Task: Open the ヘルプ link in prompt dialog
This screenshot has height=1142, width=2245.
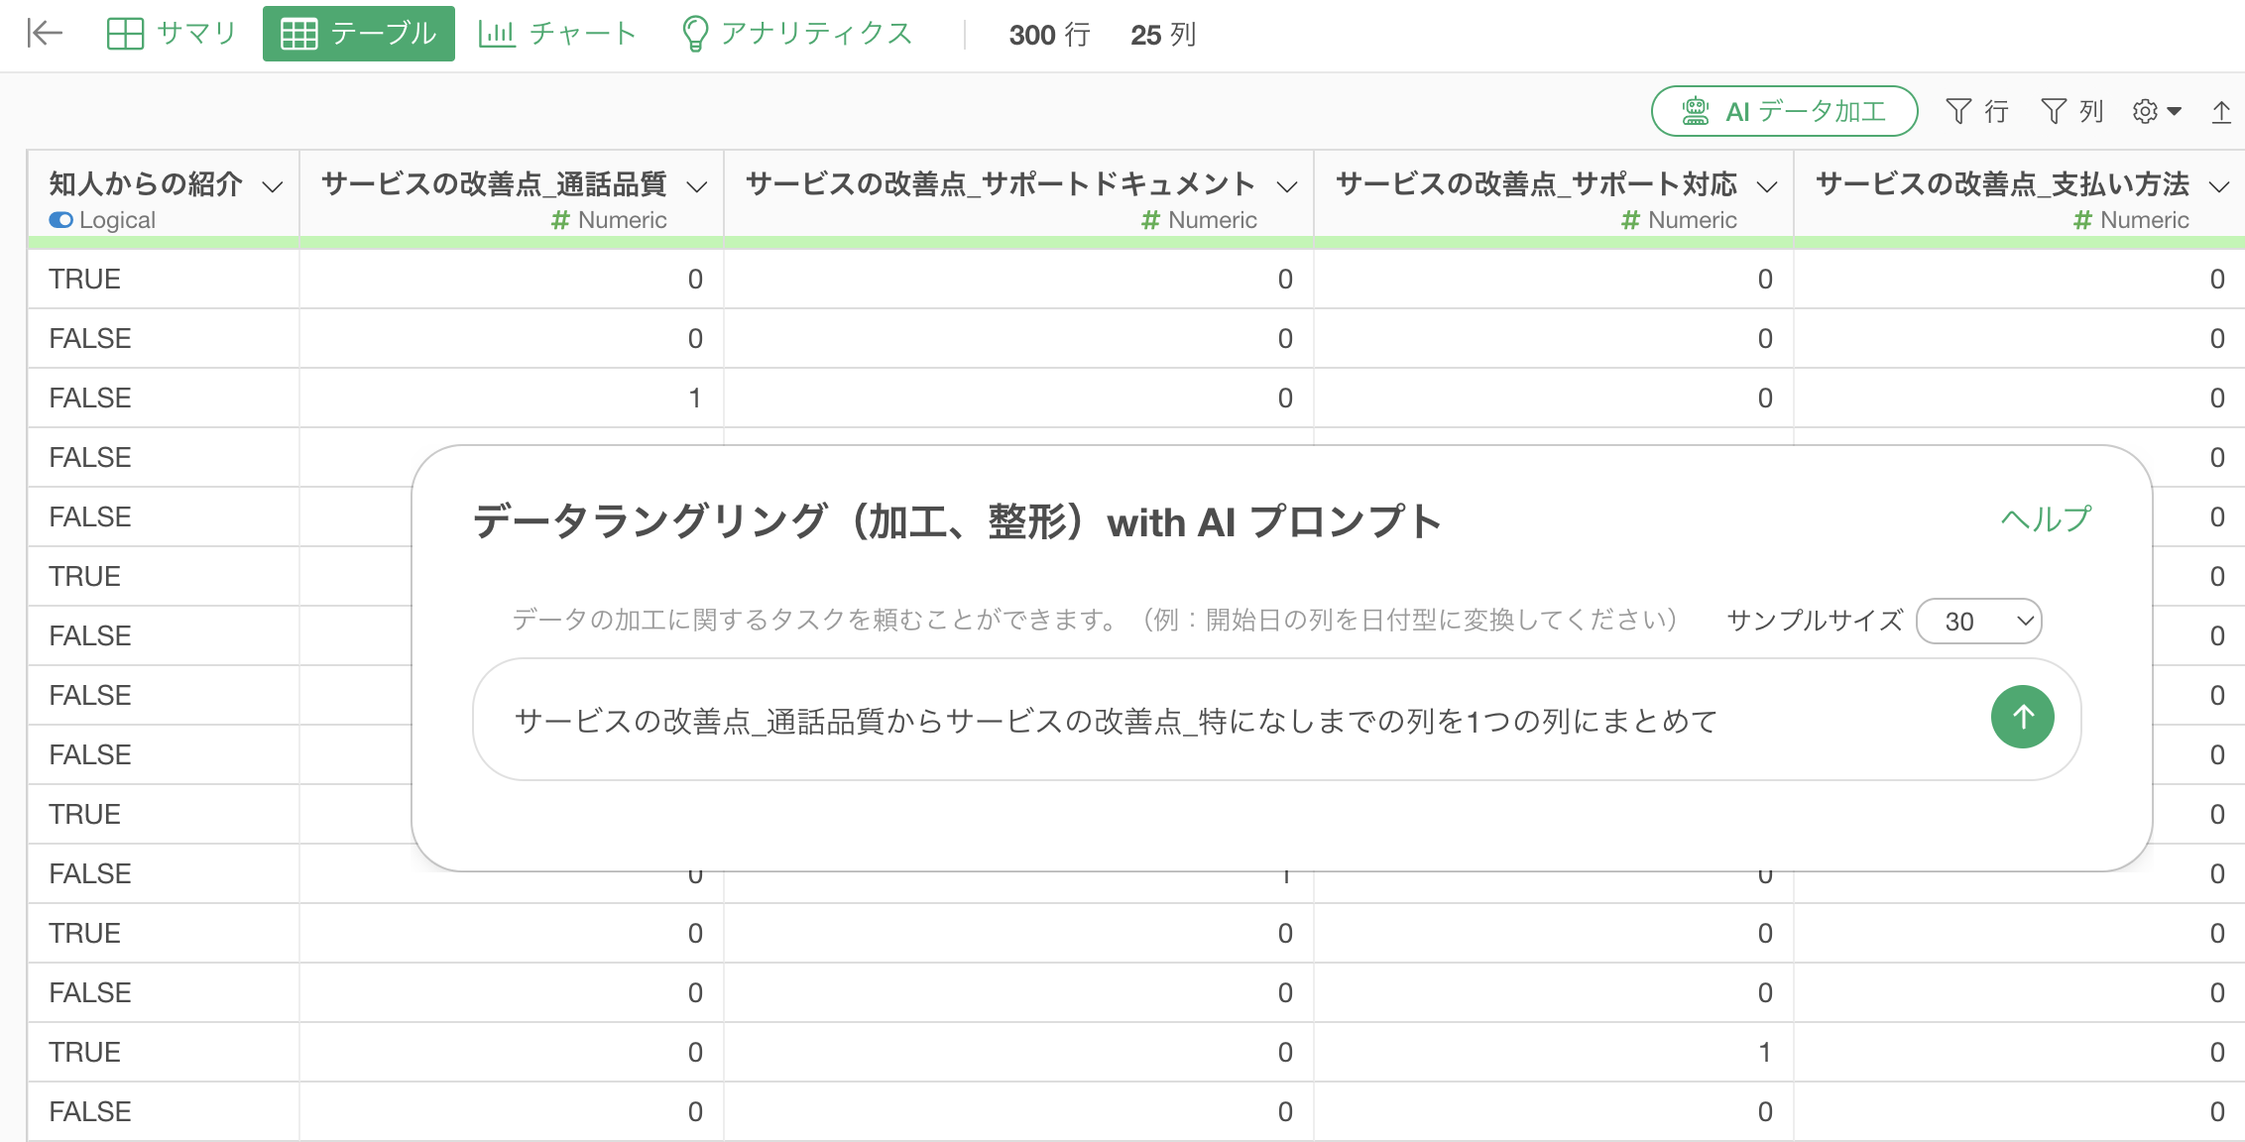Action: [2045, 518]
